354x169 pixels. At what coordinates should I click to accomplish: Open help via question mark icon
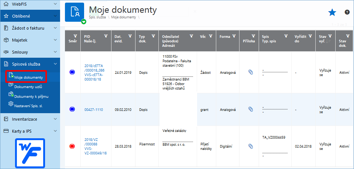click(347, 12)
